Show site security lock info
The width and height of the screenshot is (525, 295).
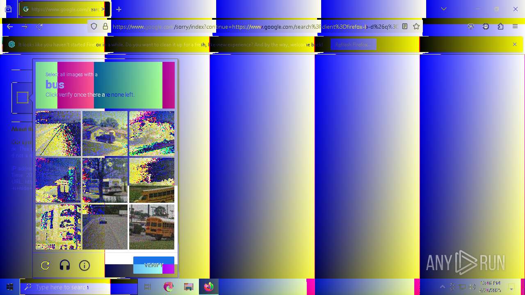click(105, 26)
